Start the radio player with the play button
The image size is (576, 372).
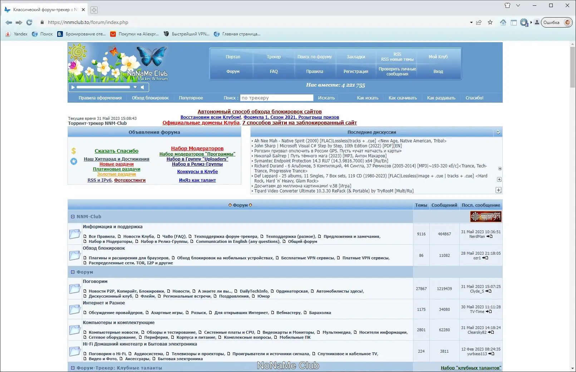(73, 87)
